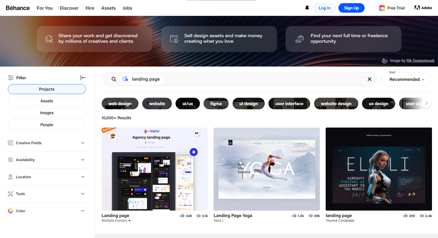The image size is (438, 238).
Task: Click the 'Sell design assets' banner card
Action: pyautogui.click(x=219, y=39)
